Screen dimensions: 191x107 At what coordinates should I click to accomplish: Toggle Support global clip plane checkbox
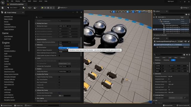(59, 56)
